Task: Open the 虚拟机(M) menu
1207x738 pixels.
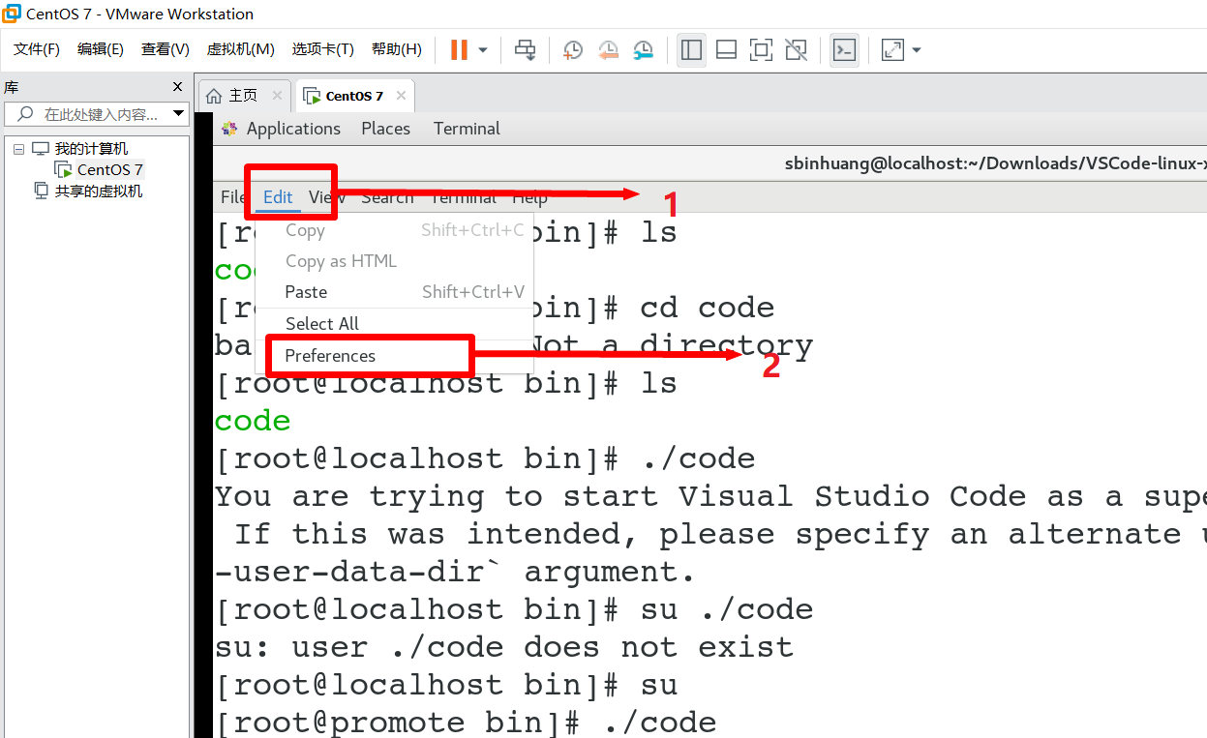Action: tap(240, 49)
